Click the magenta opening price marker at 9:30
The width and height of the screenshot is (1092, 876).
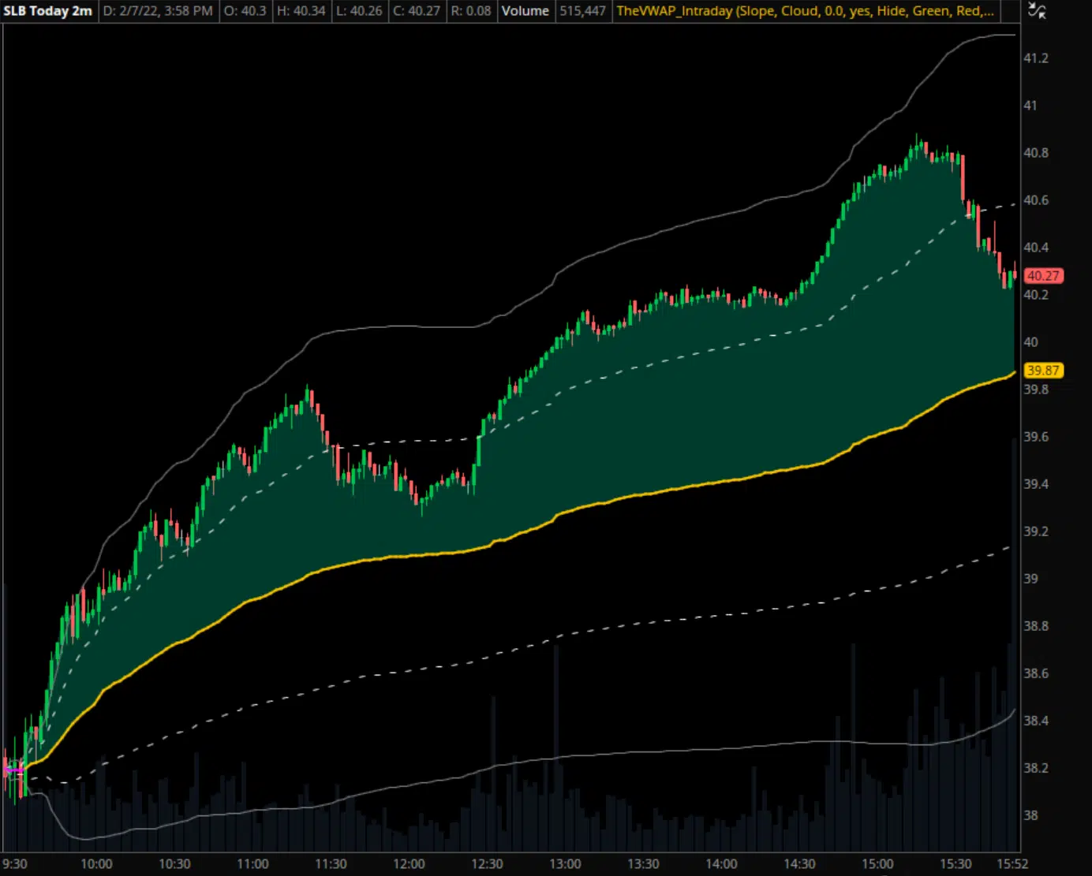tap(13, 770)
